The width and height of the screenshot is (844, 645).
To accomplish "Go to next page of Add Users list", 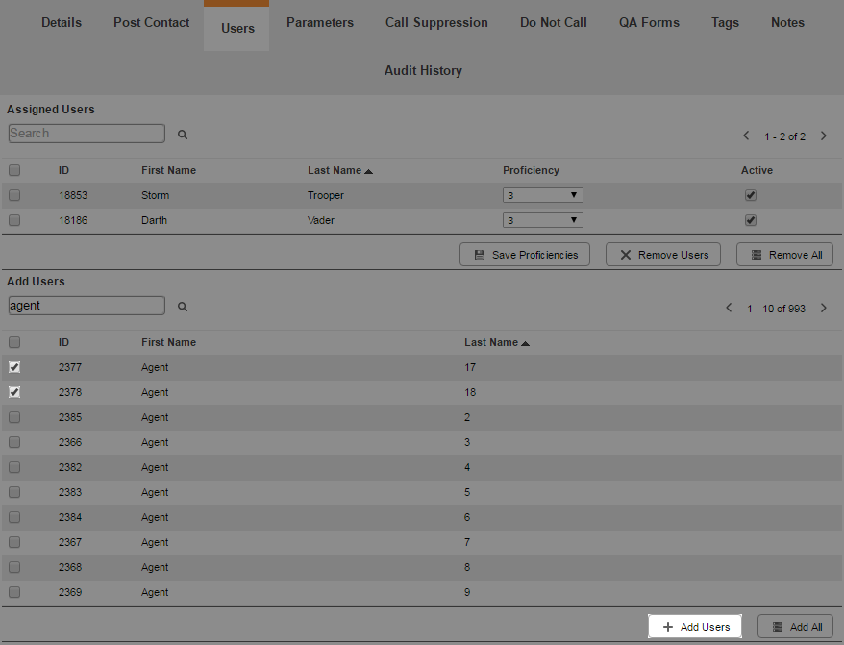I will coord(824,308).
